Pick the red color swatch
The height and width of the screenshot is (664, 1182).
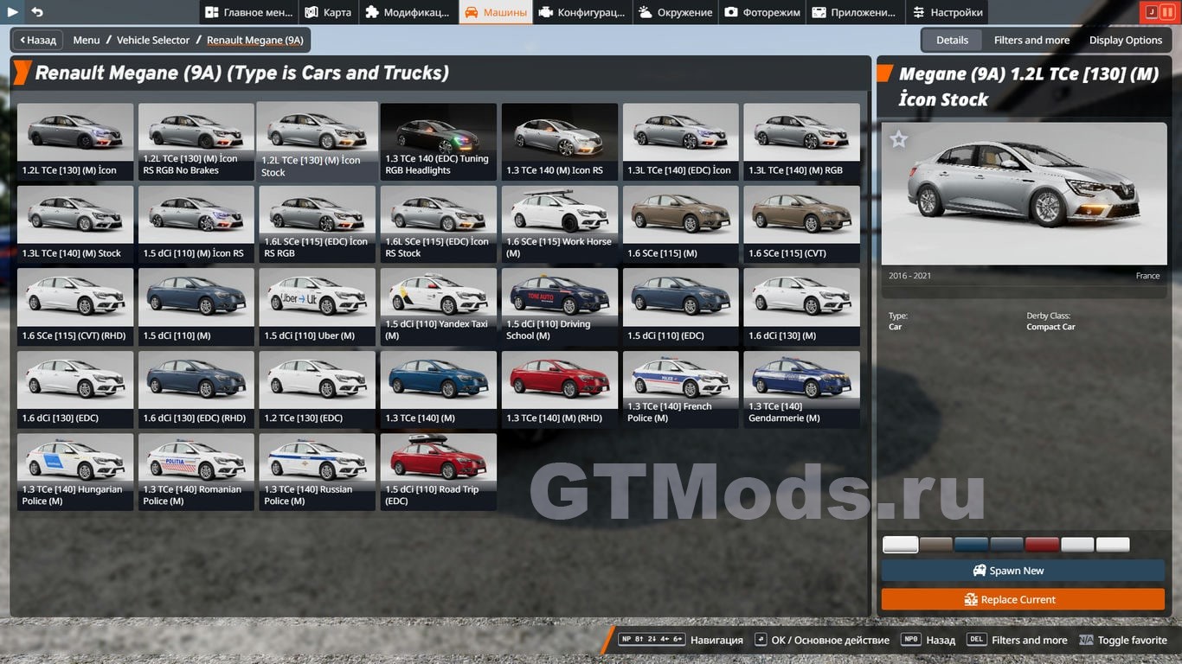(1042, 545)
